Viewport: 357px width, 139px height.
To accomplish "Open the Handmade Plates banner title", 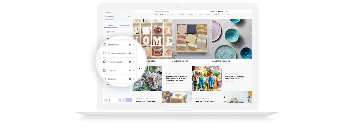I will point(221,61).
